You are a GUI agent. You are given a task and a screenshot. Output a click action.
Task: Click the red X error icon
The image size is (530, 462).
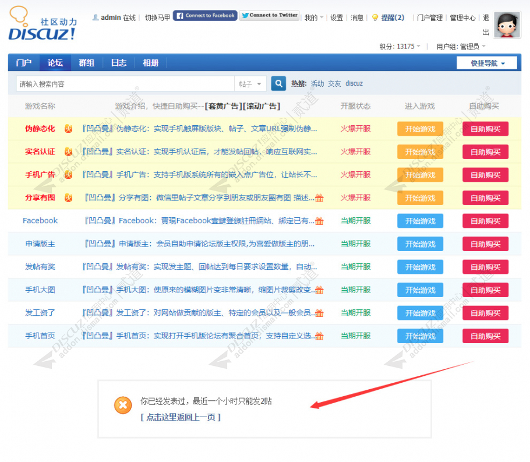click(x=123, y=405)
